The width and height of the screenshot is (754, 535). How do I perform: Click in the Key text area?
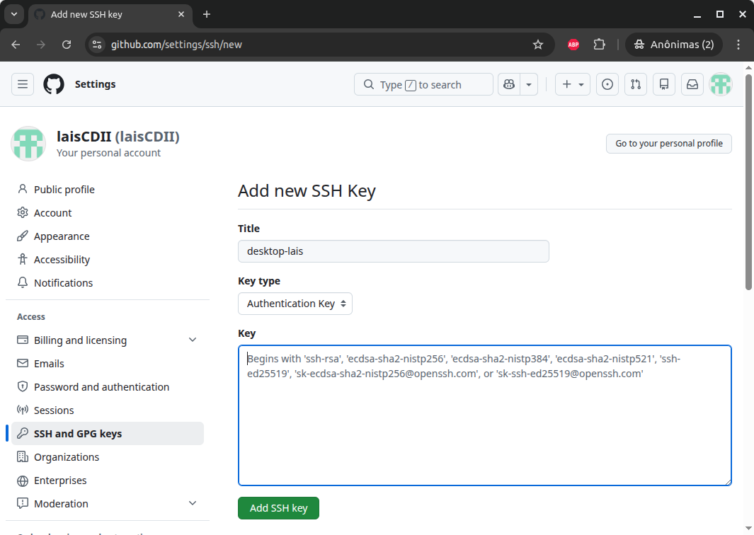(x=484, y=425)
